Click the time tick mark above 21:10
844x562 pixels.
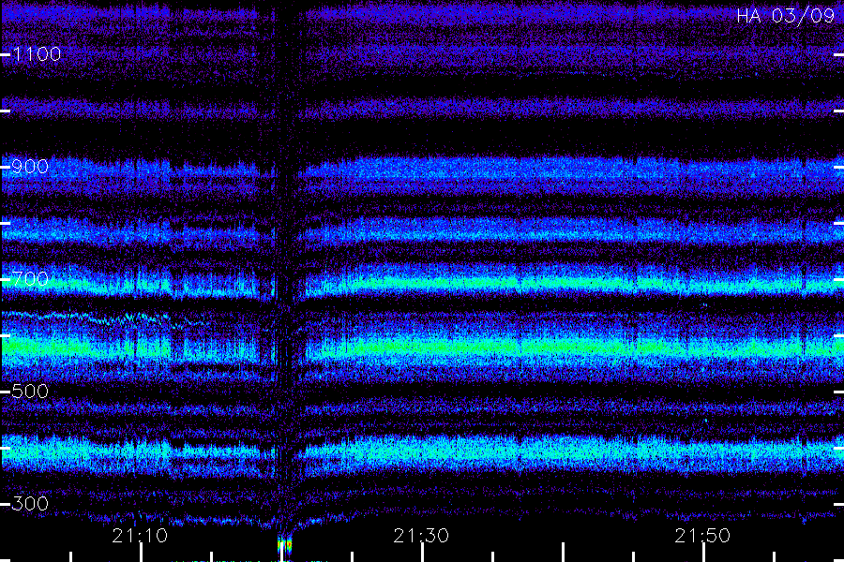(141, 553)
